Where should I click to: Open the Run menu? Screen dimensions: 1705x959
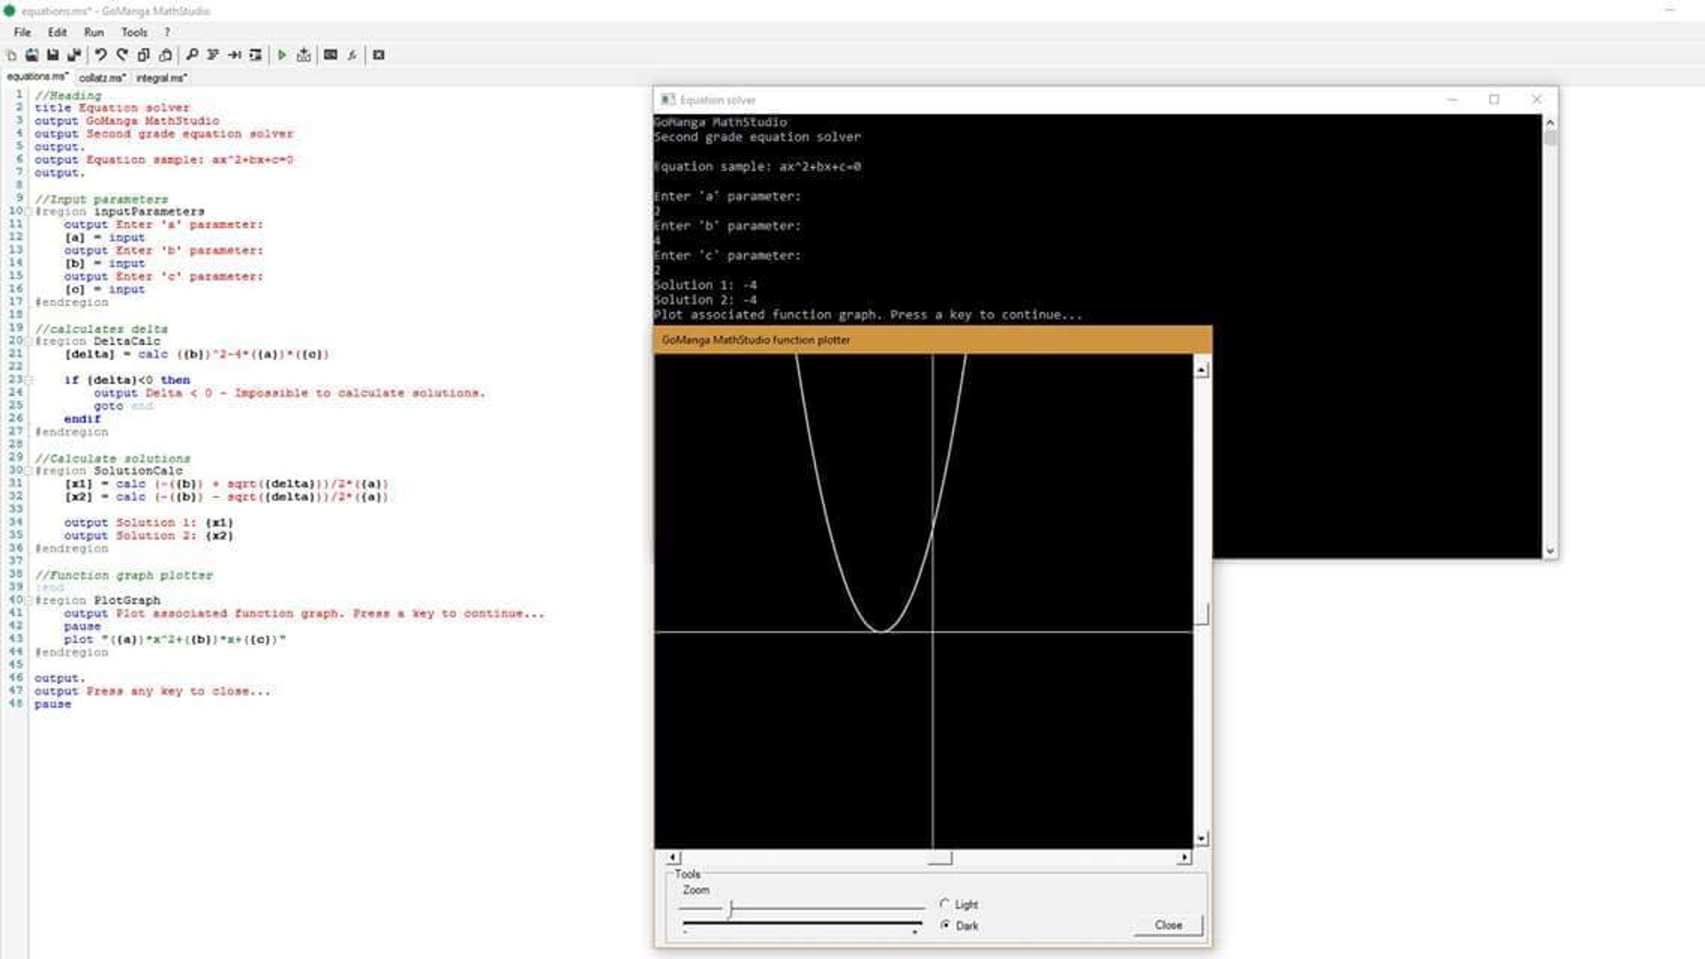point(94,32)
